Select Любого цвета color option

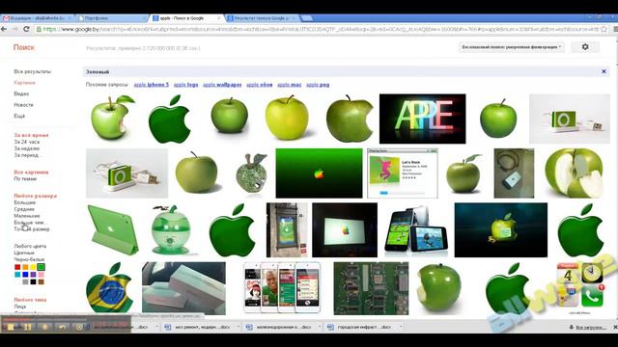pos(30,246)
